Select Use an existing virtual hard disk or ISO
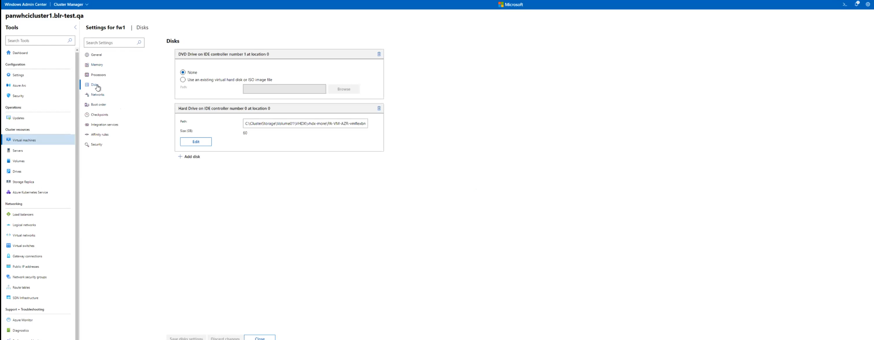 pos(183,79)
